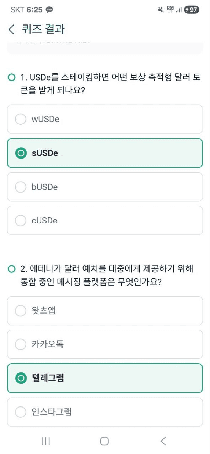210x454 pixels.
Task: Click the green circle marker beside question 1
Action: pos(12,77)
